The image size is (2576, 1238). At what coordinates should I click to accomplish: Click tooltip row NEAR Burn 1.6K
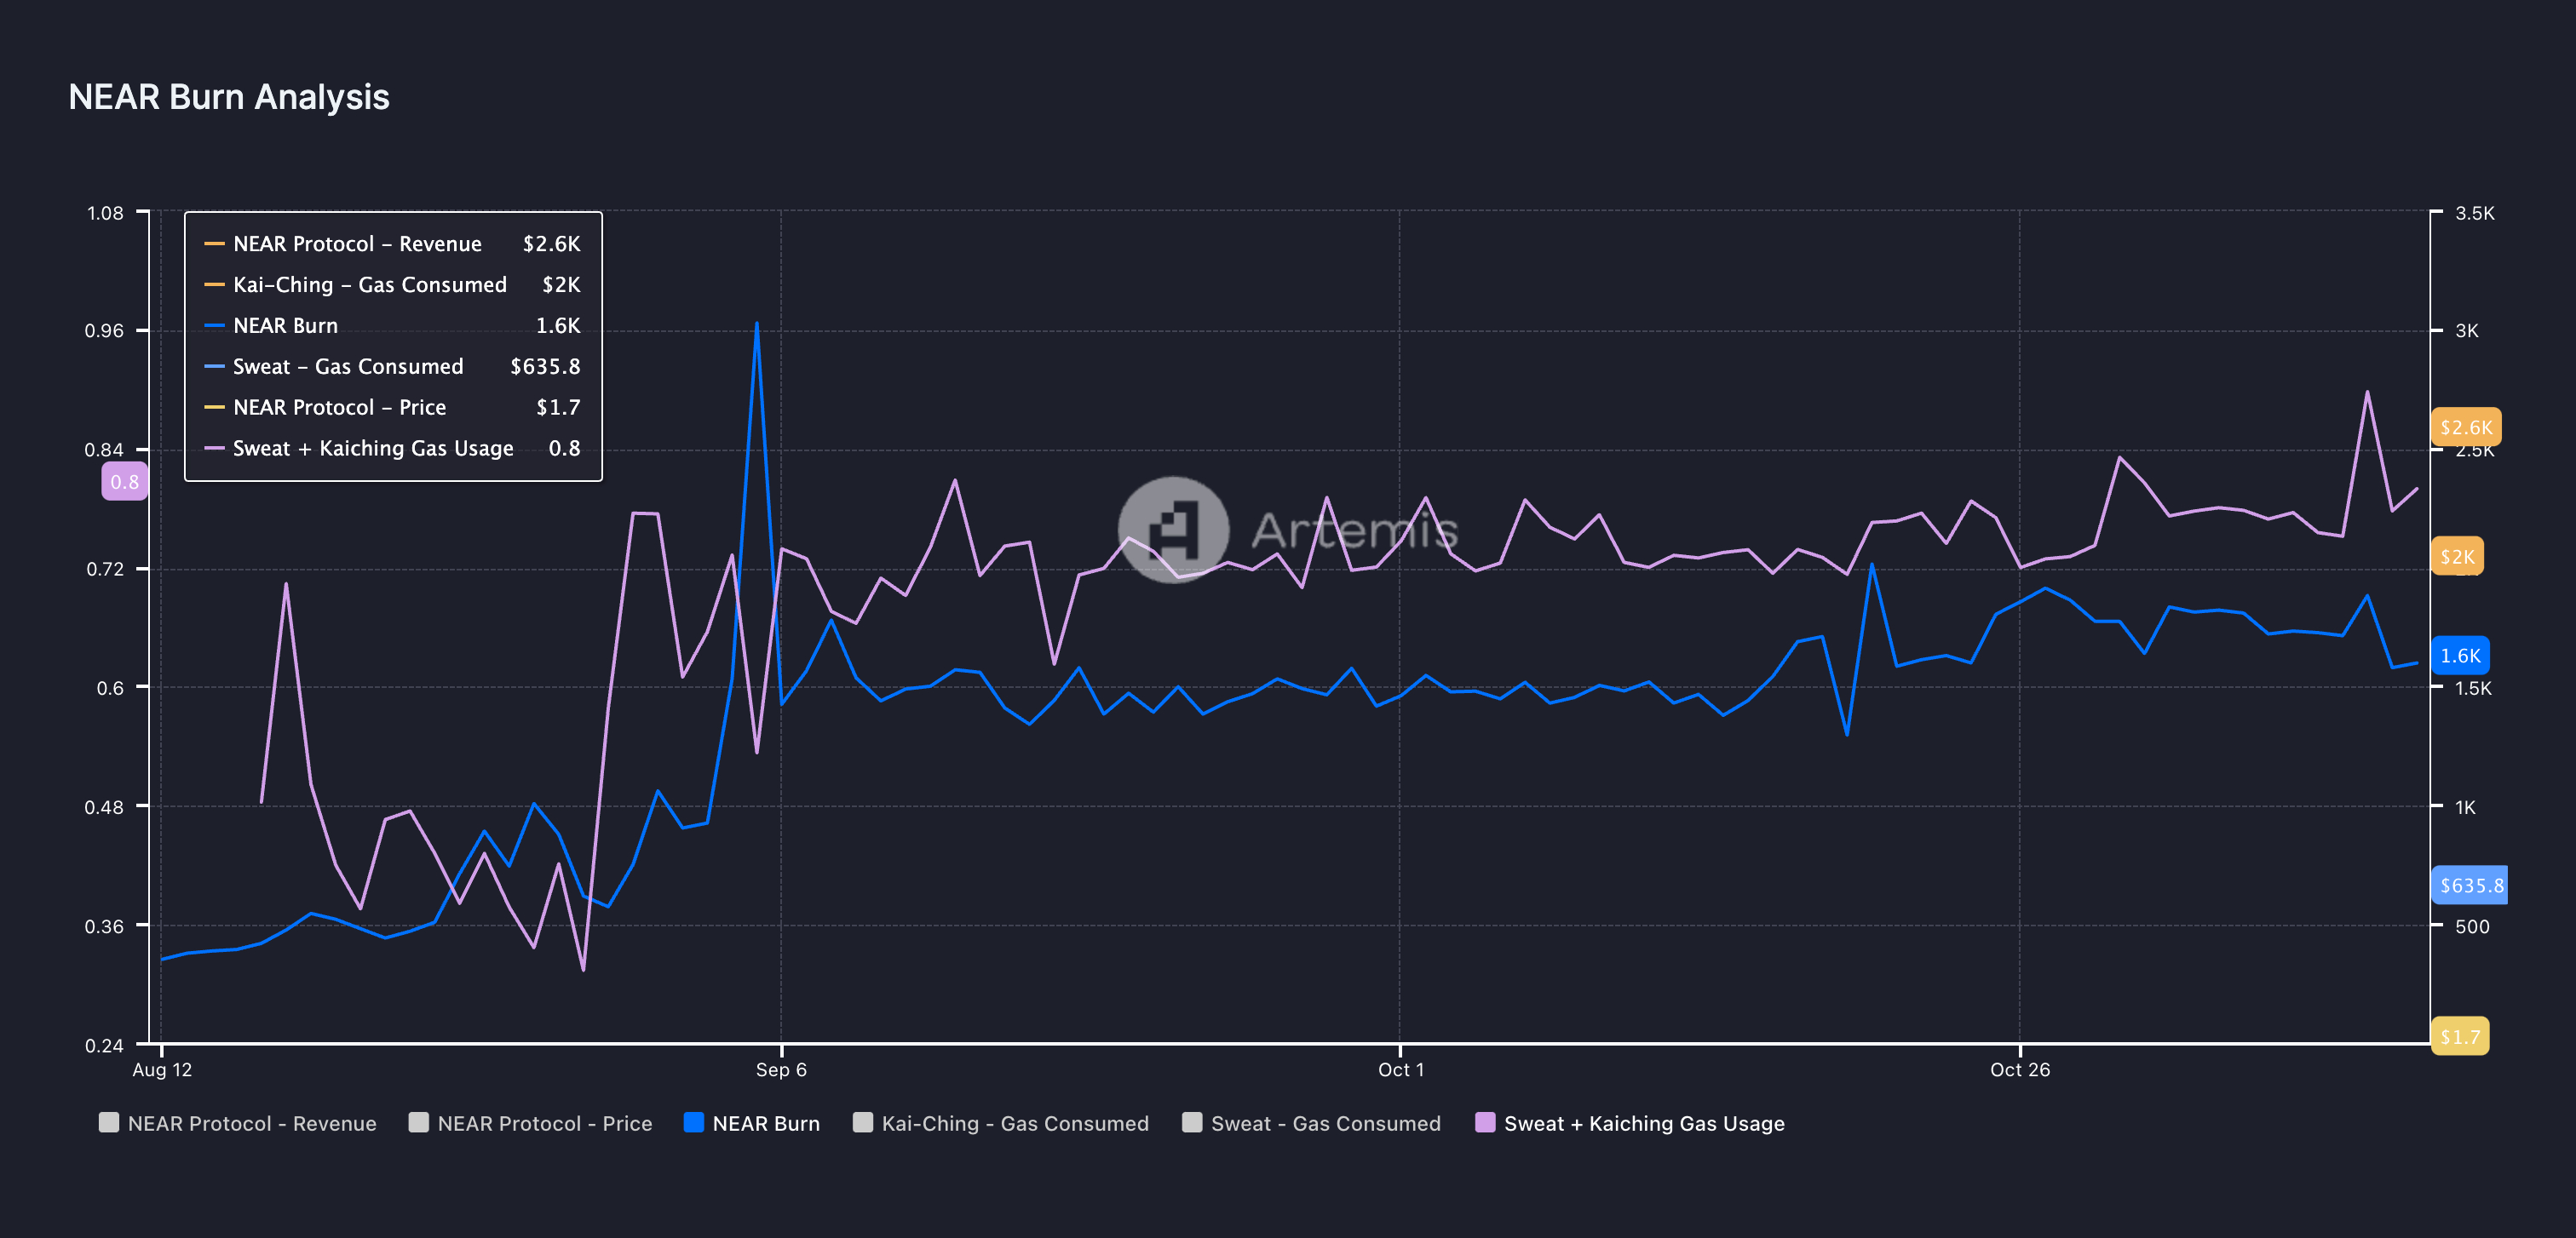[393, 326]
